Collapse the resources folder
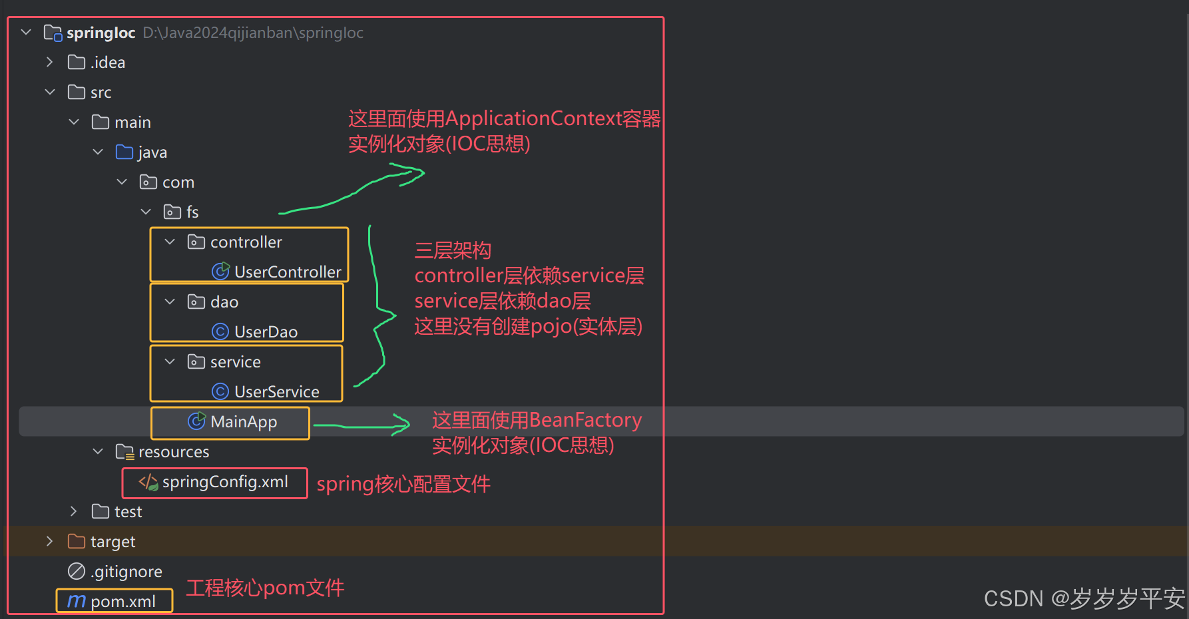This screenshot has height=619, width=1189. point(98,451)
